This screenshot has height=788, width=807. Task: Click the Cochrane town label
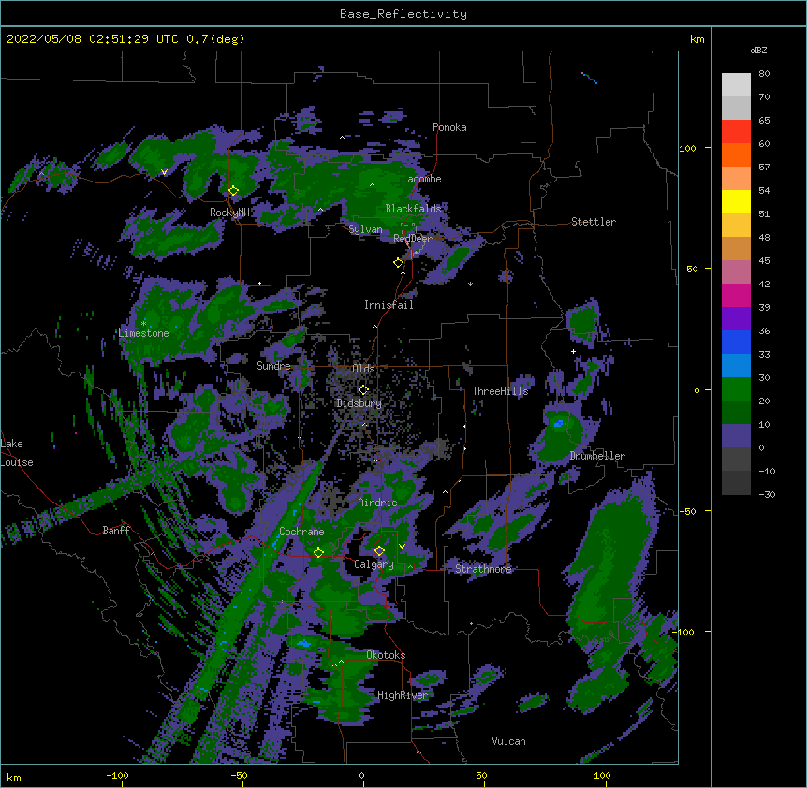click(x=301, y=532)
